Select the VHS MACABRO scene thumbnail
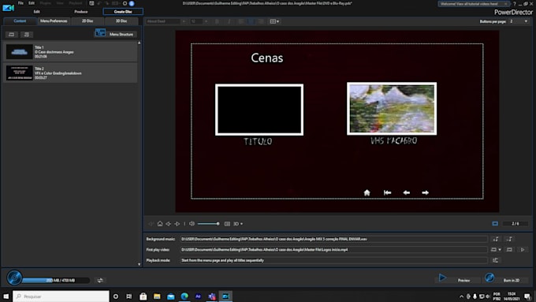Image resolution: width=536 pixels, height=302 pixels. coord(392,109)
